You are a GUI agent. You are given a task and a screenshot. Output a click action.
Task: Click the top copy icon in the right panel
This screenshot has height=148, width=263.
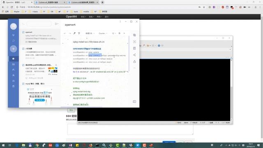[x=134, y=35]
